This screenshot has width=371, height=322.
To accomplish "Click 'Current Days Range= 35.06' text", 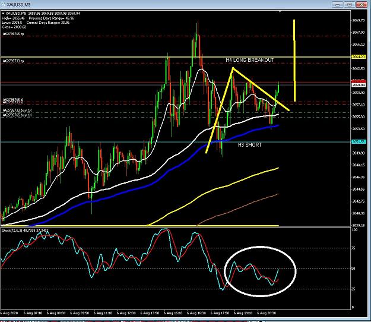I will pos(48,23).
